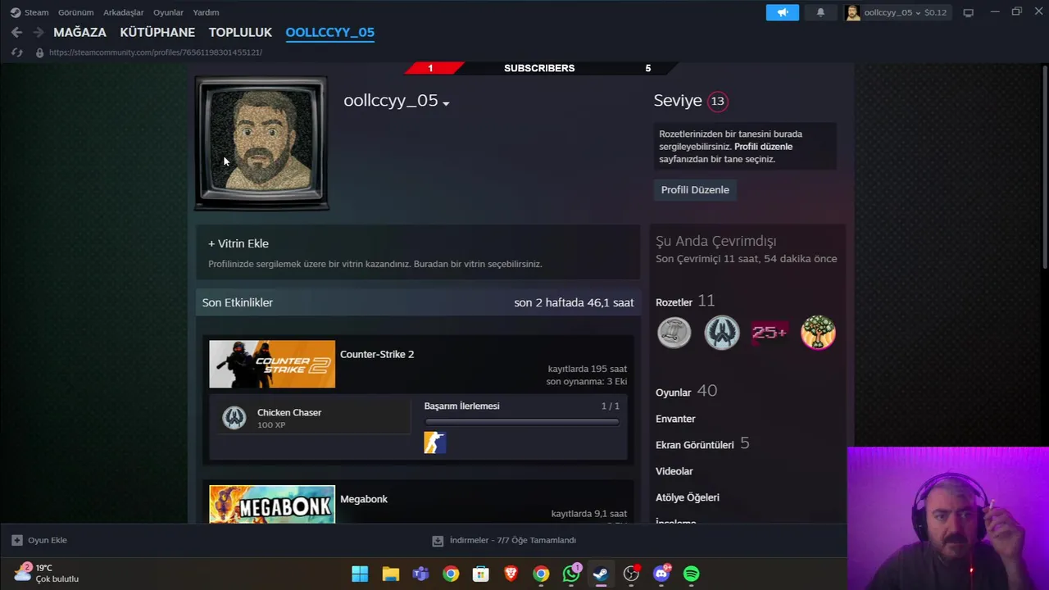The width and height of the screenshot is (1049, 590).
Task: Click the steamcommunity profile URL
Action: click(x=156, y=52)
